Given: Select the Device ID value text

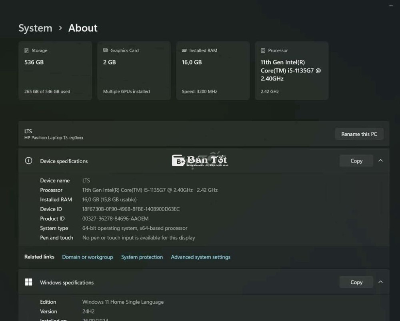Looking at the screenshot, I should click(131, 209).
